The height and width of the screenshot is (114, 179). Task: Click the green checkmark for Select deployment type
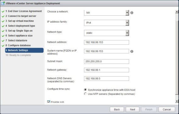pos(3,26)
